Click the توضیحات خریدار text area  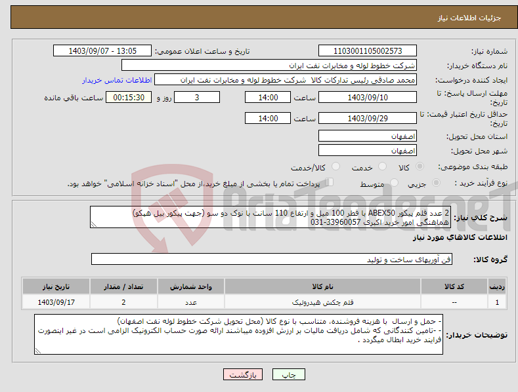(238, 334)
